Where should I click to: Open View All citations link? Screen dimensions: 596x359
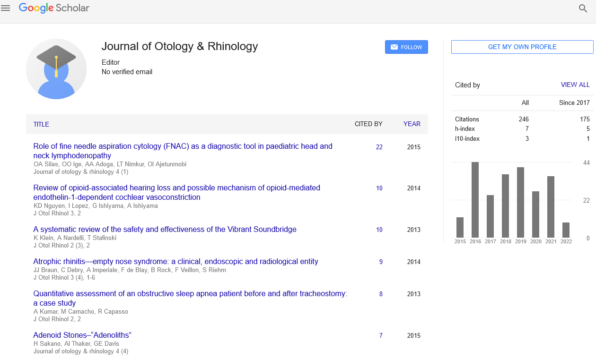pyautogui.click(x=575, y=85)
